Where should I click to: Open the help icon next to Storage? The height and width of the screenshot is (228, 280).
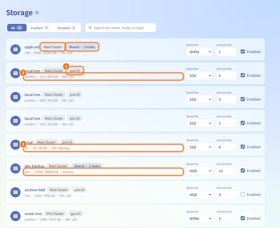point(37,13)
